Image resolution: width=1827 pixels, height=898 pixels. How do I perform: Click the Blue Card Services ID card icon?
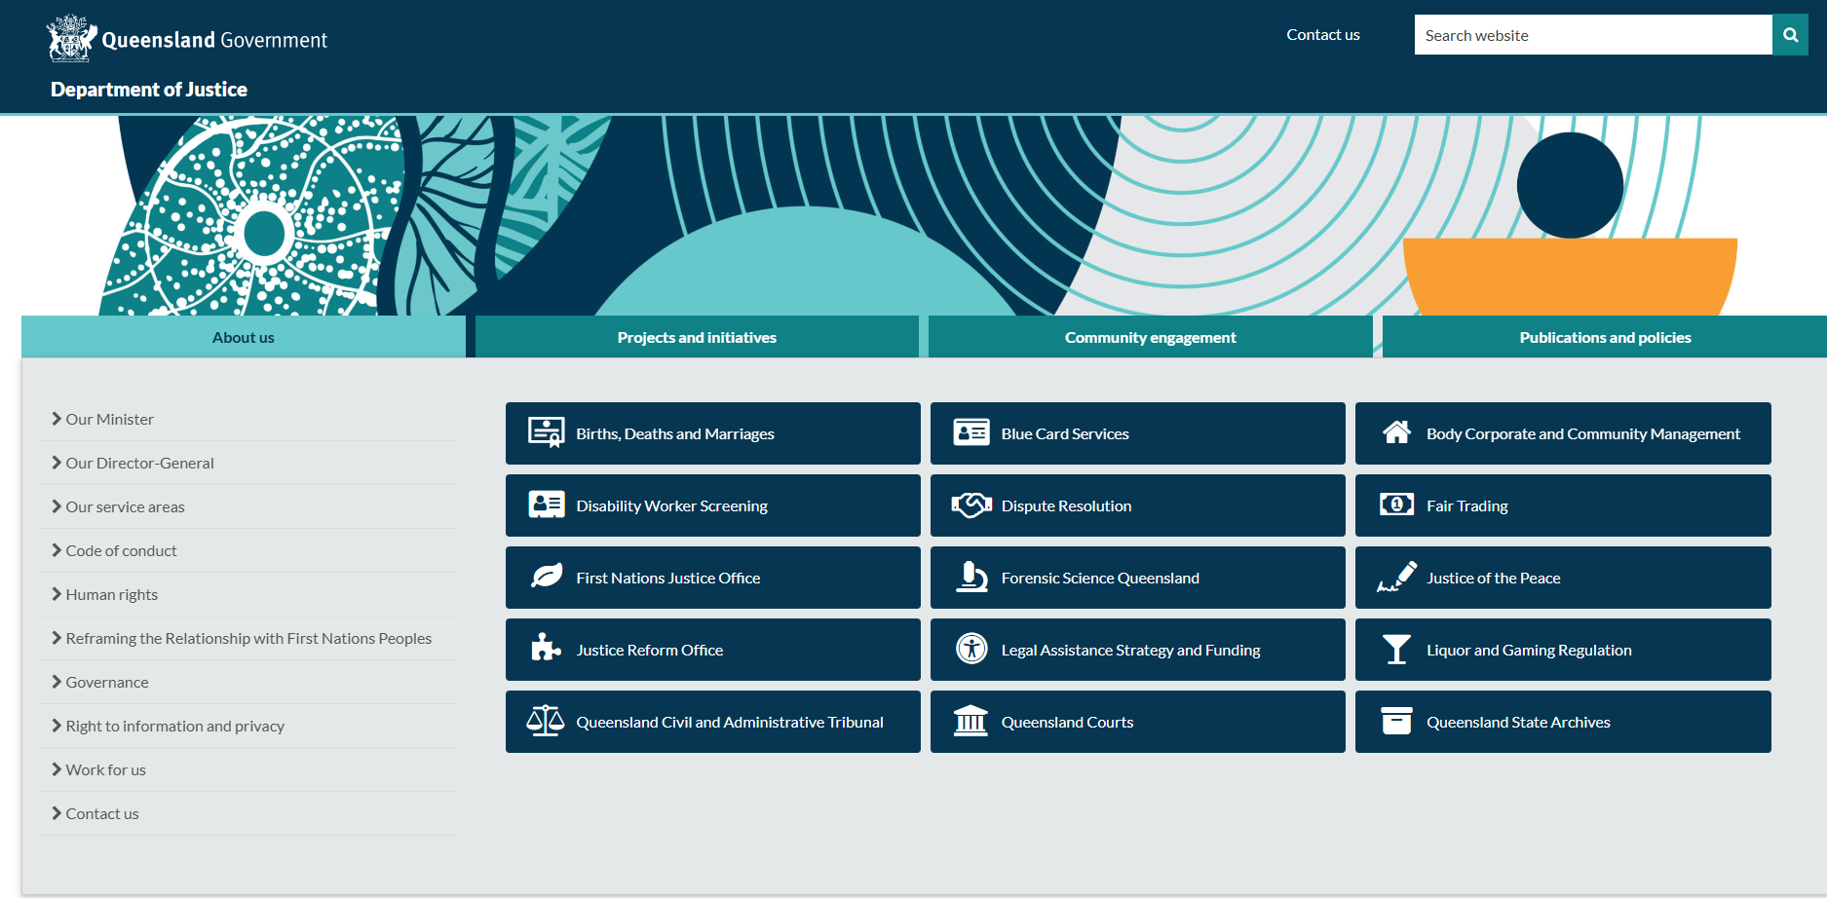(971, 432)
